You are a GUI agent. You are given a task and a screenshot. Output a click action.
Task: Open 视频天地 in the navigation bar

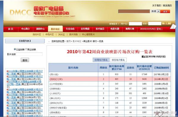130,29
